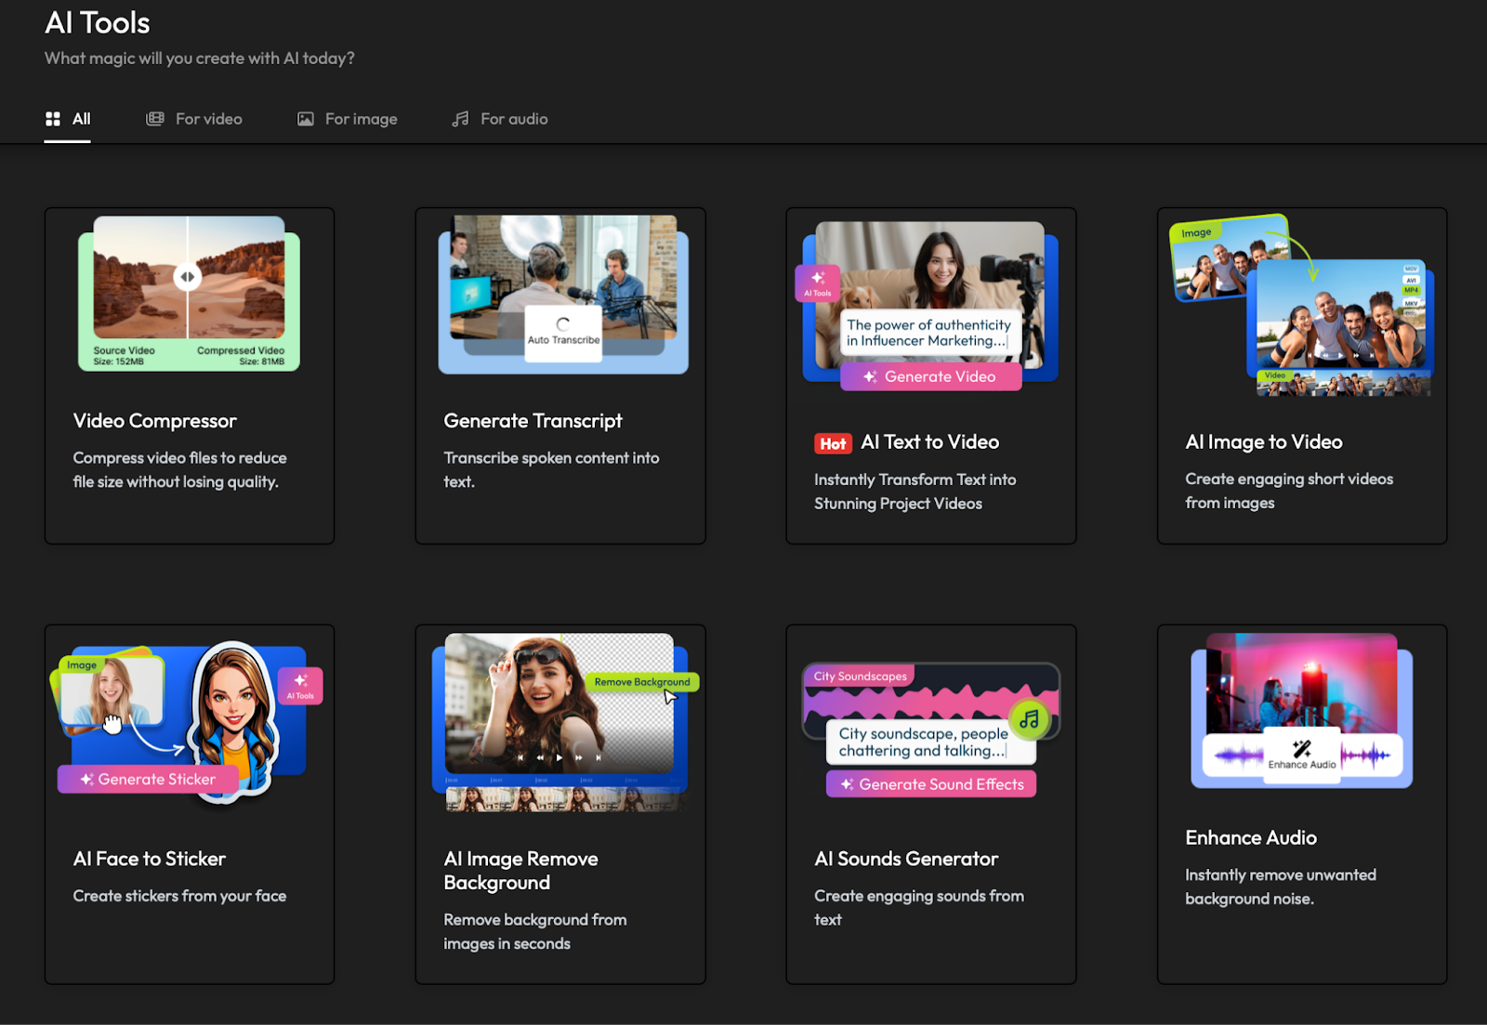
Task: Switch to the For video tab
Action: (x=208, y=119)
